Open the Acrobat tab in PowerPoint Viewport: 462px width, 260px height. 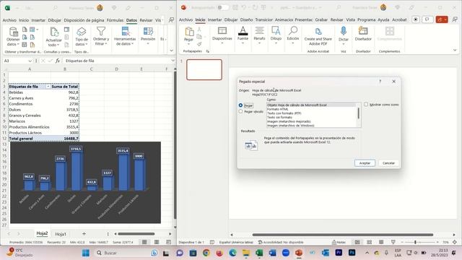click(399, 19)
